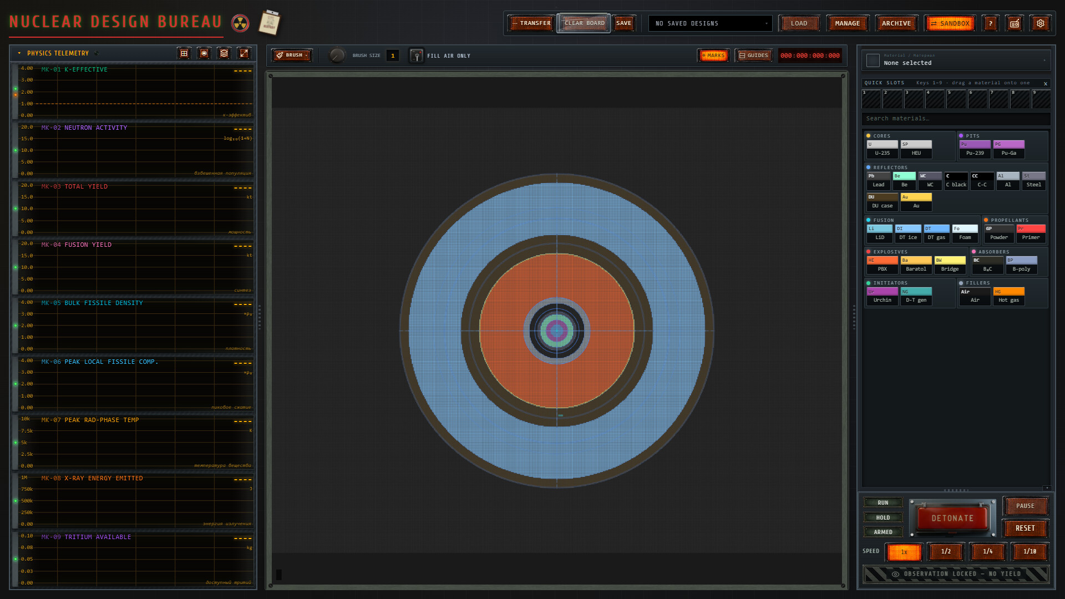Screen dimensions: 1065x599
Task: Hit the red Detonate button
Action: [x=952, y=518]
